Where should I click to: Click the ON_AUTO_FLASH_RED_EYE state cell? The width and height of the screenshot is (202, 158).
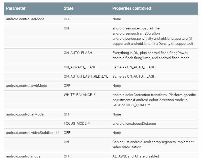86,76
